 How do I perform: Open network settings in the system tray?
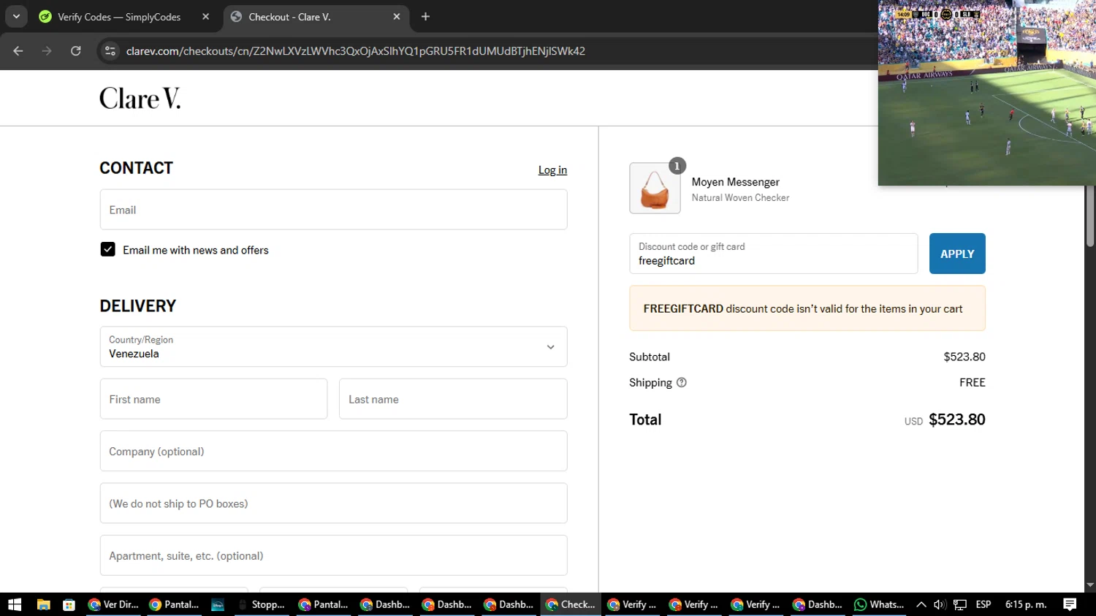960,604
